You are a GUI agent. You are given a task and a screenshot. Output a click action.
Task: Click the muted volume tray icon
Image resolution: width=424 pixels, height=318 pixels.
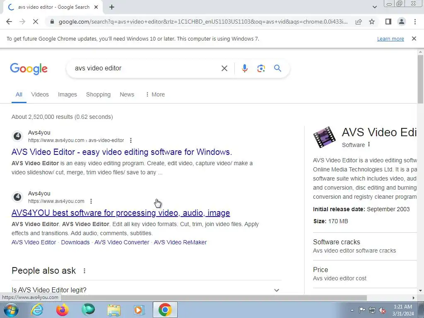click(382, 310)
